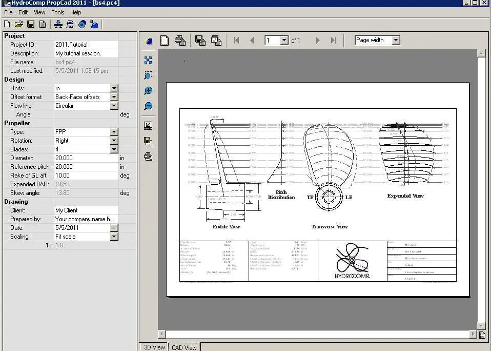Go to the next page arrow

318,41
